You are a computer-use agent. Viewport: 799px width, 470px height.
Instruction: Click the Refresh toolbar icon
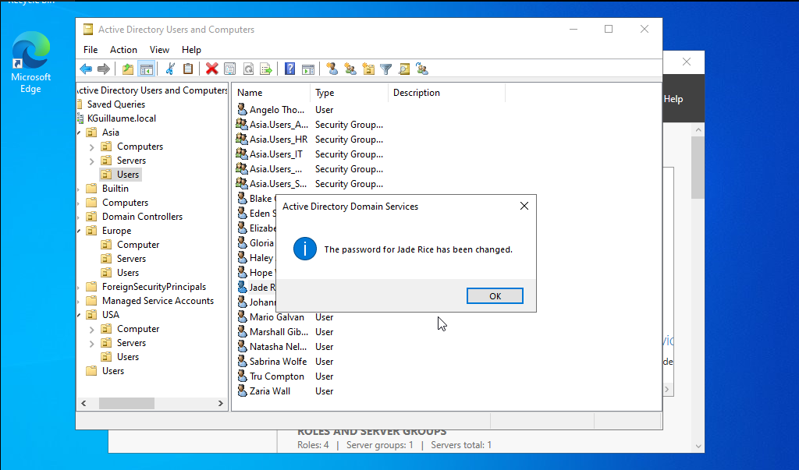point(248,69)
